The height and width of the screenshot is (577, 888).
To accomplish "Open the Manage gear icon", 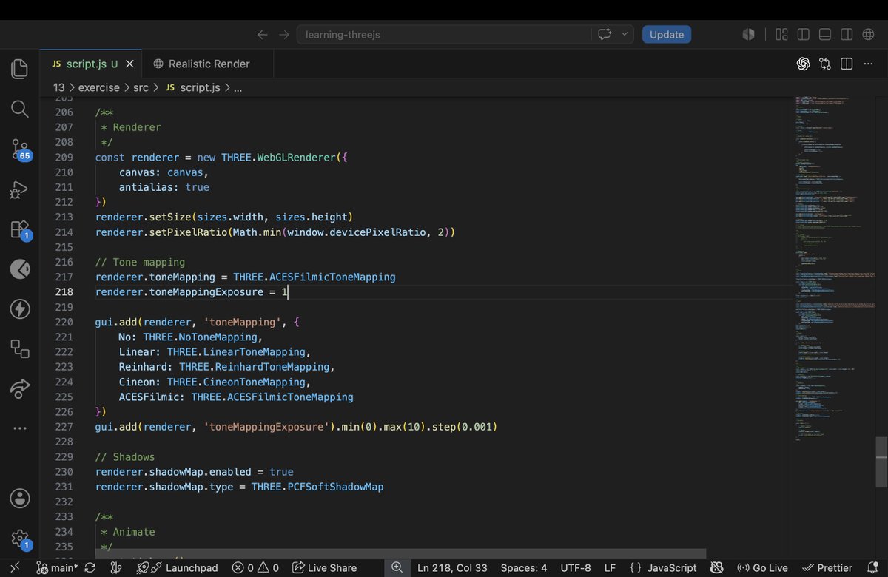I will tap(20, 539).
